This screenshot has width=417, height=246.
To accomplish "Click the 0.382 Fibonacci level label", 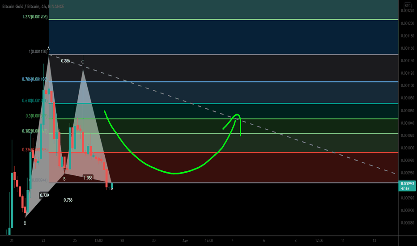I will [x=35, y=131].
